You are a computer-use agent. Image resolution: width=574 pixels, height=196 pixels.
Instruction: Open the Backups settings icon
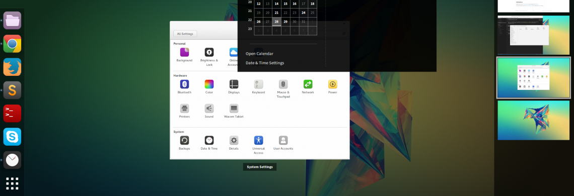coord(184,140)
